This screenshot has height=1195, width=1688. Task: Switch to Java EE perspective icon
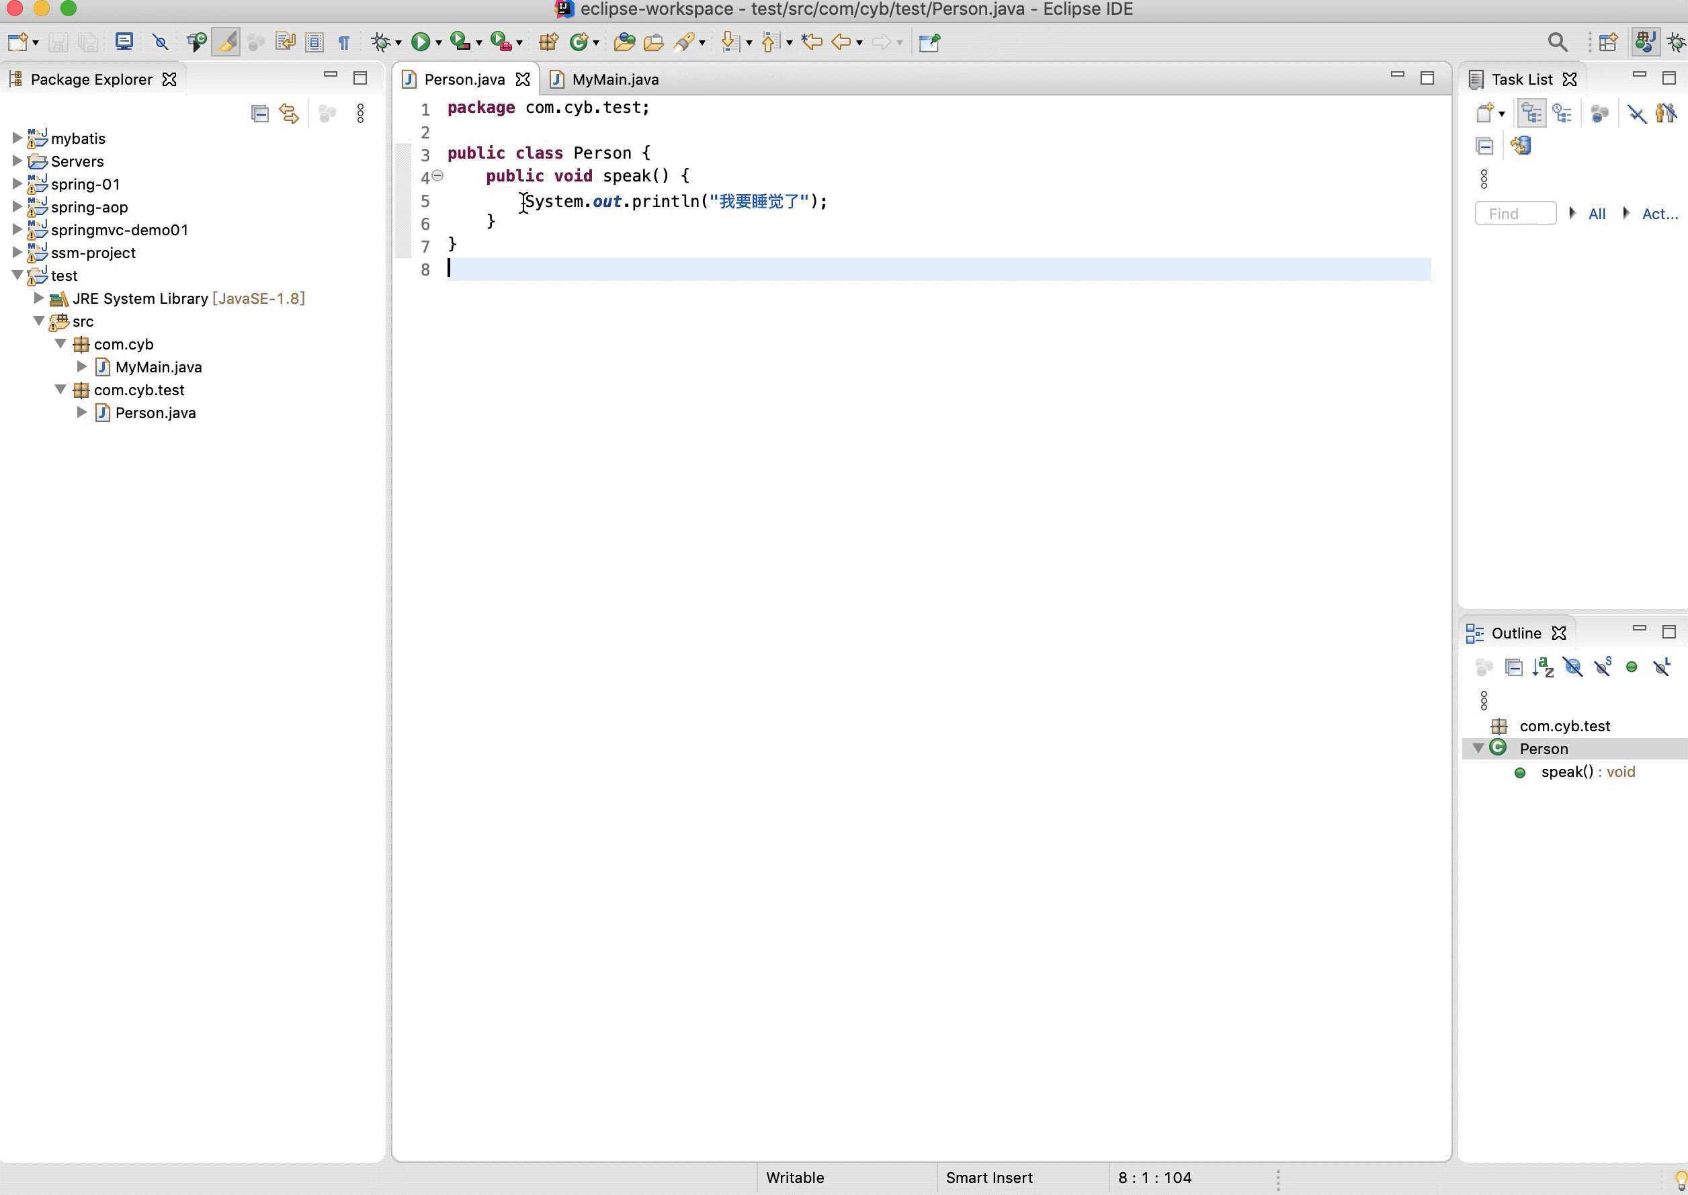point(1646,42)
